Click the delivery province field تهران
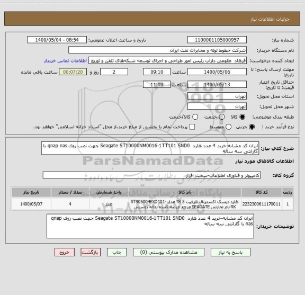The image size is (305, 295). pyautogui.click(x=217, y=96)
